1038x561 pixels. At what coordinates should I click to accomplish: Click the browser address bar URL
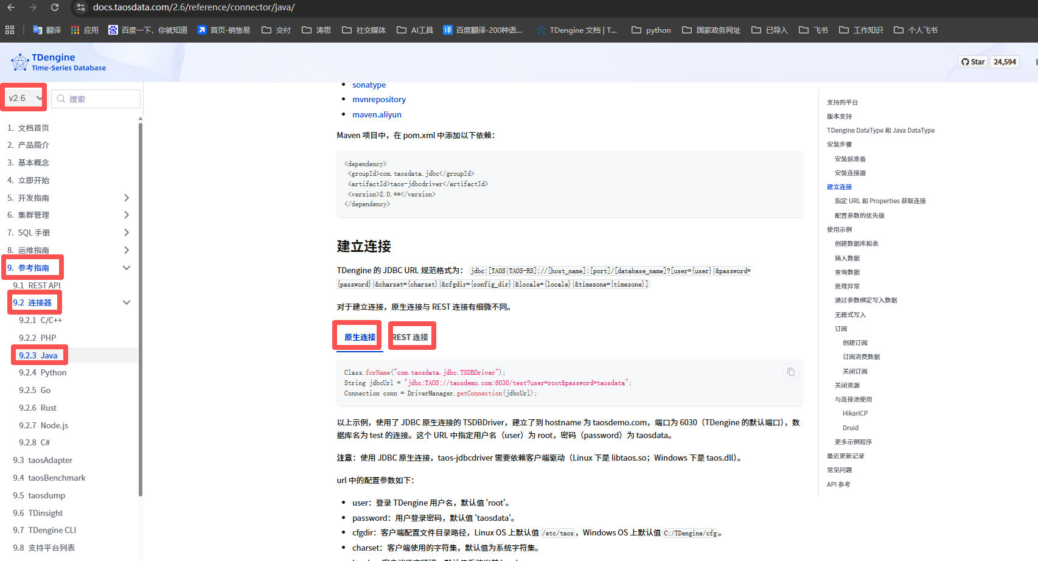(193, 7)
